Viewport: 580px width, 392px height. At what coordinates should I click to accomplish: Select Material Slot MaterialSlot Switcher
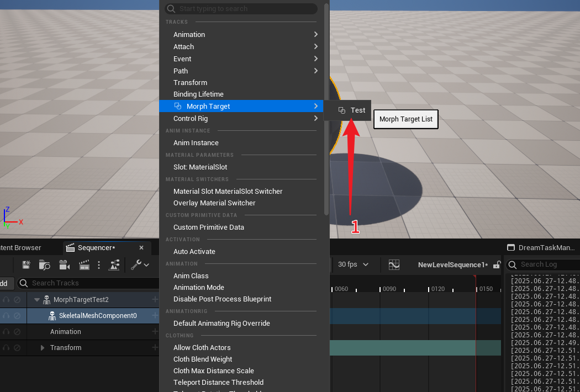pos(241,191)
